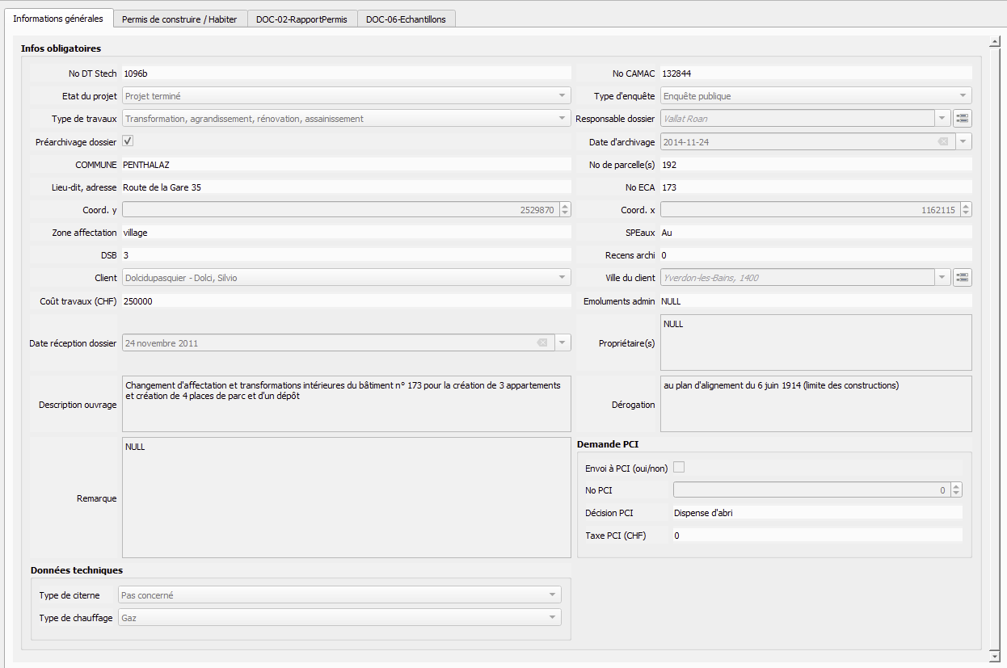Switch to Permis de construire / Habiter tab
1007x668 pixels.
tap(179, 19)
